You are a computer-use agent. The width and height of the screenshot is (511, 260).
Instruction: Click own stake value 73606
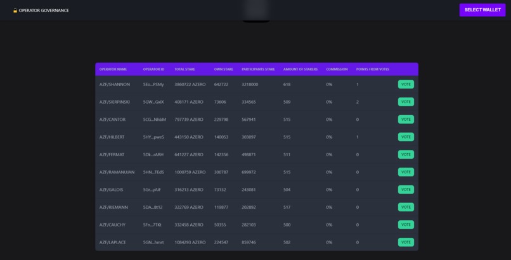point(220,102)
